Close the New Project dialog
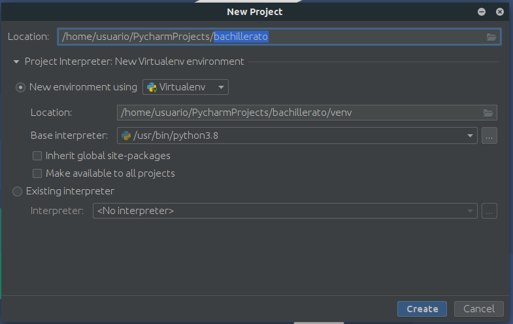The height and width of the screenshot is (324, 513). 499,12
